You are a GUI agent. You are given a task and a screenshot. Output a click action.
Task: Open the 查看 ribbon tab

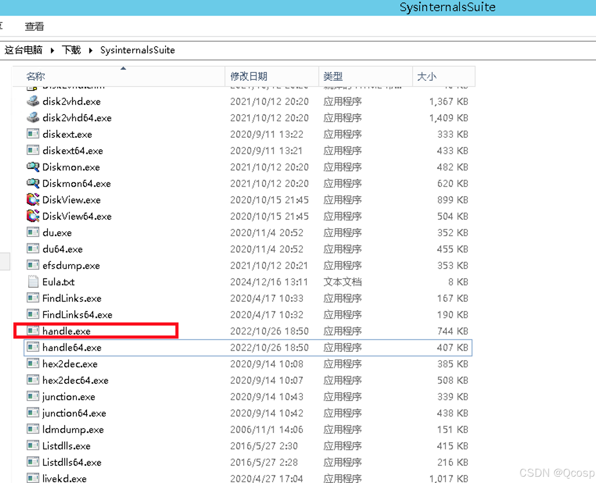tap(34, 27)
